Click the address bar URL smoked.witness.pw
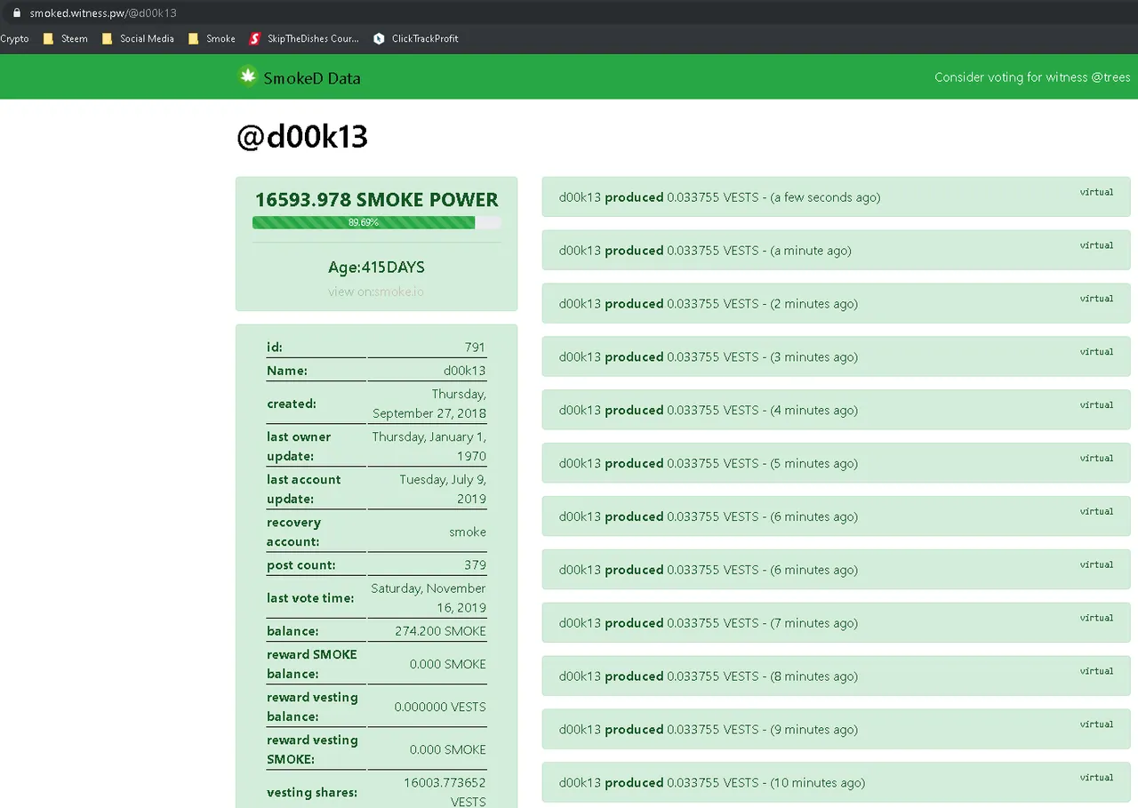The height and width of the screenshot is (808, 1138). [x=103, y=13]
